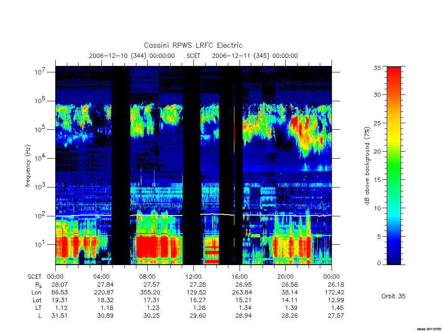The height and width of the screenshot is (331, 442).
Task: Click the 10^6 frequency tick label
Action: tap(40, 100)
